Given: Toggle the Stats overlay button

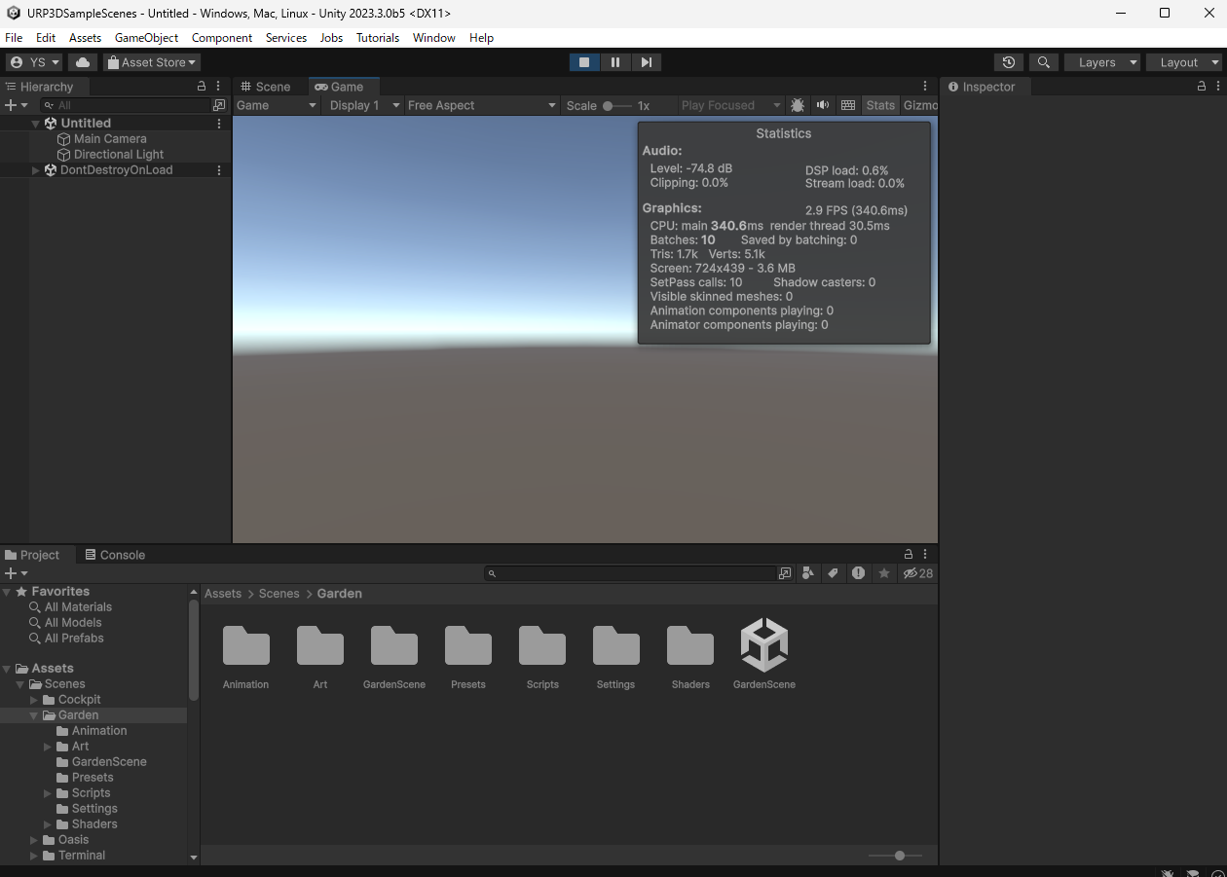Looking at the screenshot, I should [879, 105].
